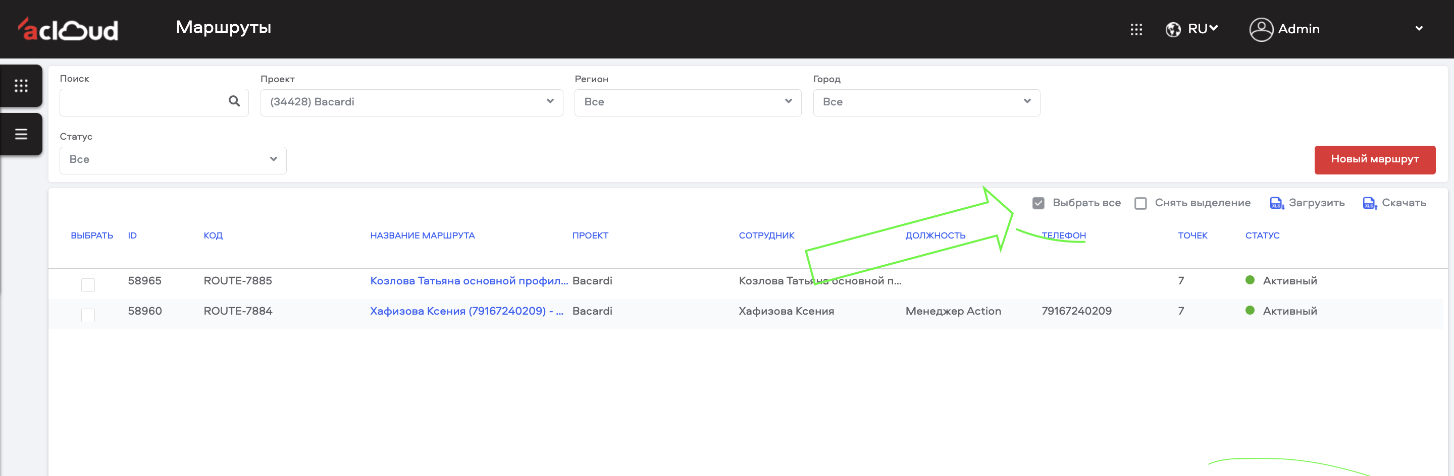Sort by the ТОЧЕК column header

tap(1192, 236)
